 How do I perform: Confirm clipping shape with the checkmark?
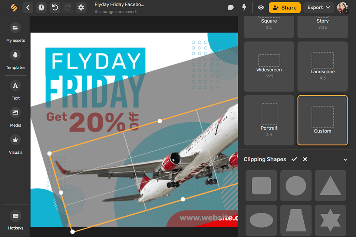coord(294,159)
